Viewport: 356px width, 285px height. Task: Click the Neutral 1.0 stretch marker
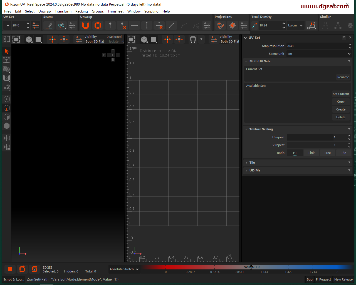[x=251, y=267]
